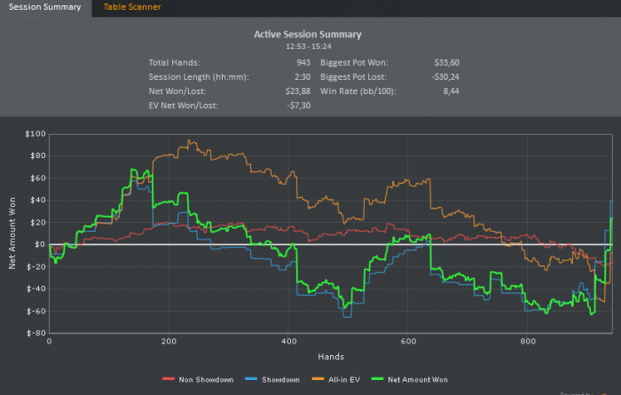Click the session time range 12:53 - 15:24
The height and width of the screenshot is (395, 621).
point(308,45)
